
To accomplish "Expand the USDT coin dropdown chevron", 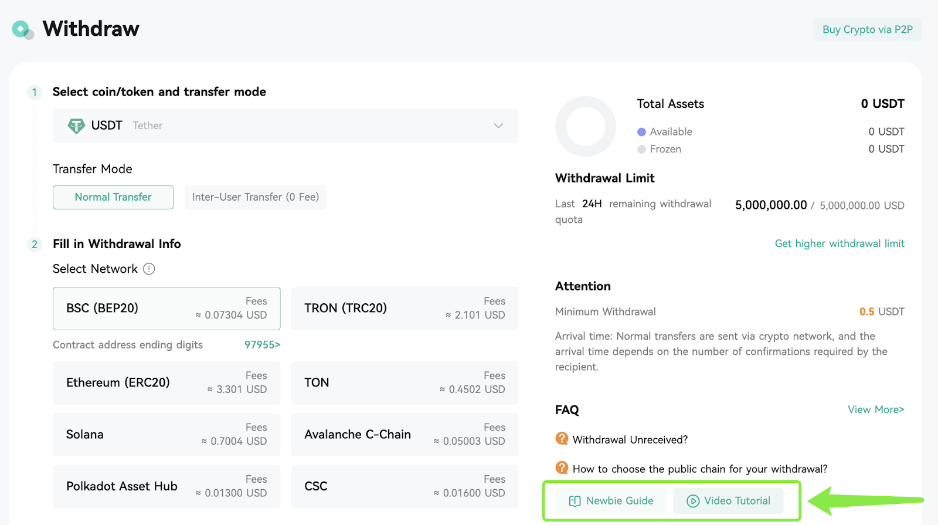I will click(498, 126).
